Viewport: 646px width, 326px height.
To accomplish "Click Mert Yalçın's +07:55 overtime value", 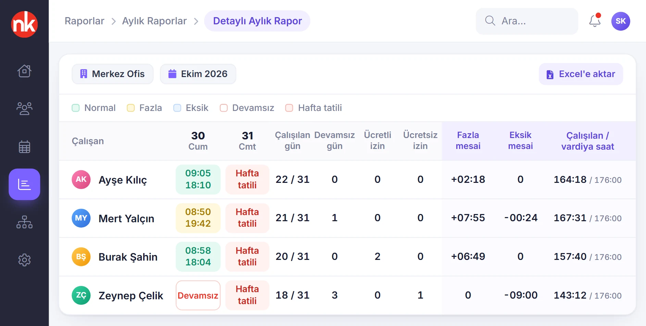I will (468, 218).
